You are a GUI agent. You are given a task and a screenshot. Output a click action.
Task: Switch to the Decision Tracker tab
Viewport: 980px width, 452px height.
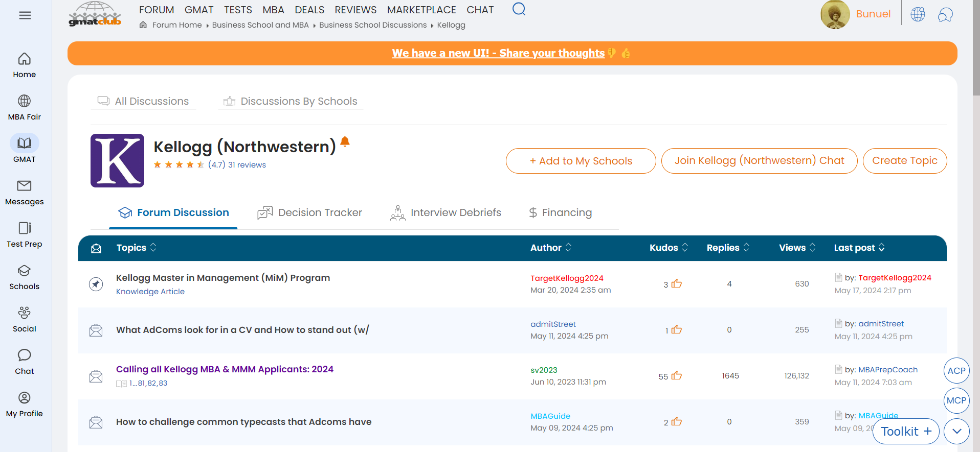310,213
